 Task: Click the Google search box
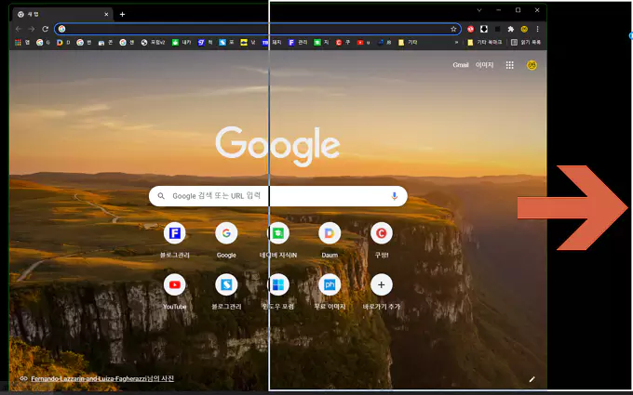277,196
